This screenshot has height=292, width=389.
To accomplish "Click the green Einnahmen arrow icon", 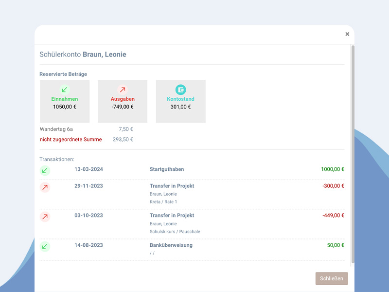I will tap(65, 90).
